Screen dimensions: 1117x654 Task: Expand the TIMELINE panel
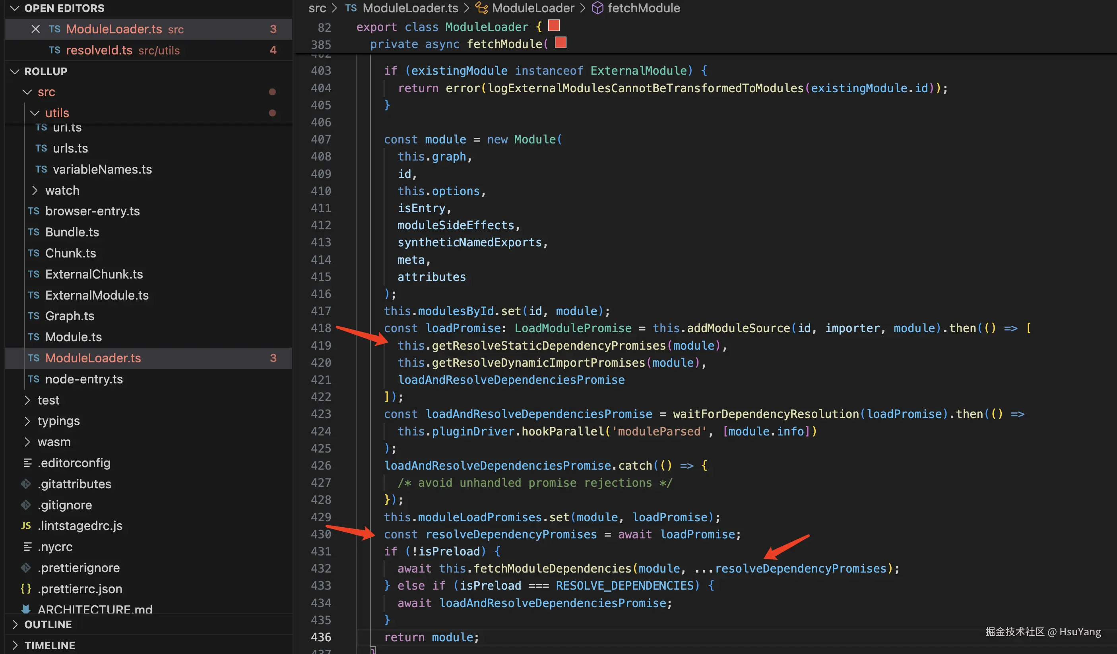click(x=15, y=645)
